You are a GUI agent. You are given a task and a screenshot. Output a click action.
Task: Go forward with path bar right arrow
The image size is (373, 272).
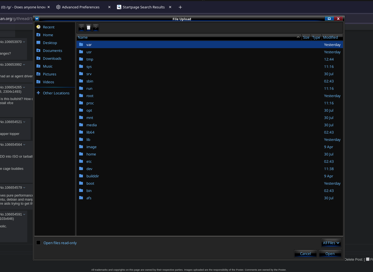pyautogui.click(x=96, y=28)
